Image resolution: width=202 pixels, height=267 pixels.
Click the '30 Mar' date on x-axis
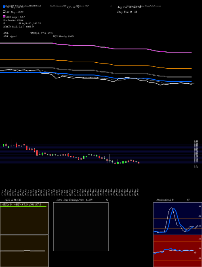[139, 192]
